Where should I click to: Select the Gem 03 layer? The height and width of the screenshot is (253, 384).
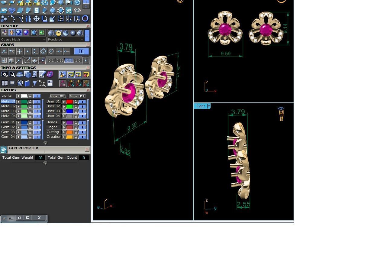click(x=8, y=132)
